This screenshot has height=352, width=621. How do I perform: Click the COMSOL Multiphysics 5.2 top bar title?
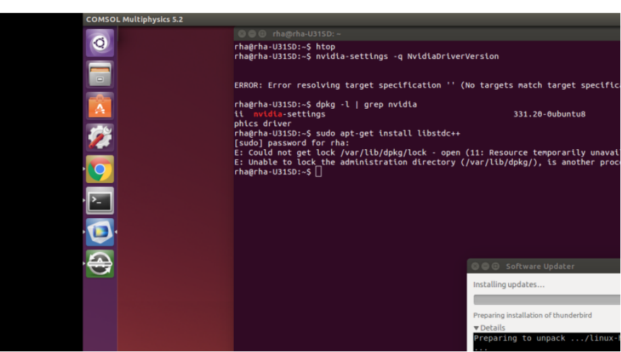point(134,20)
